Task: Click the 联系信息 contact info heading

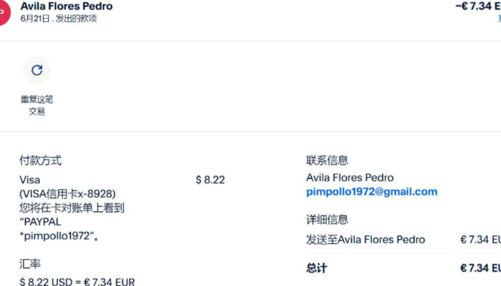Action: click(327, 161)
